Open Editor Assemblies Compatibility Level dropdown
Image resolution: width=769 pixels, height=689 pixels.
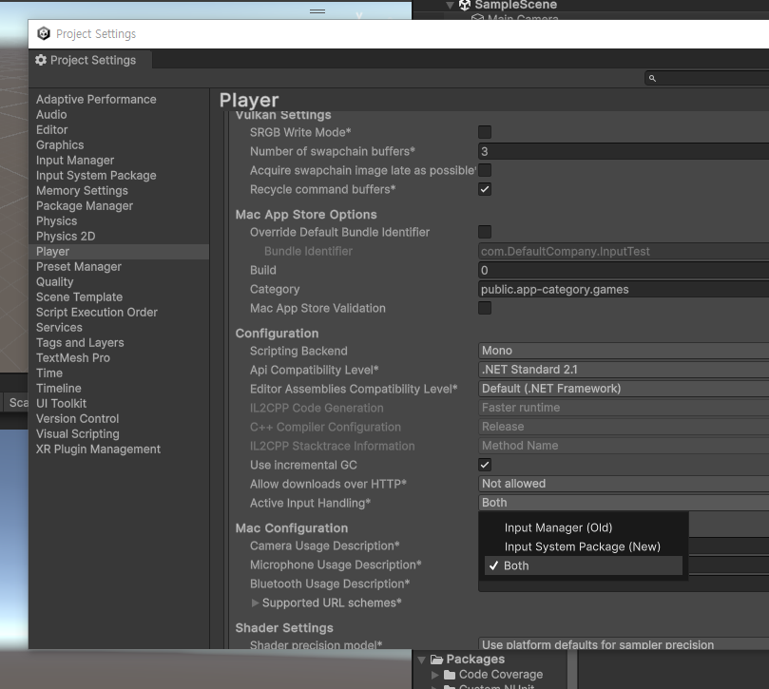coord(624,389)
